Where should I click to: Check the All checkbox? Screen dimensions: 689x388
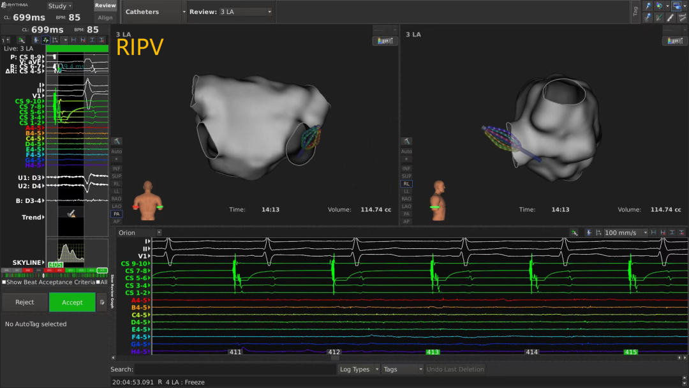click(97, 282)
